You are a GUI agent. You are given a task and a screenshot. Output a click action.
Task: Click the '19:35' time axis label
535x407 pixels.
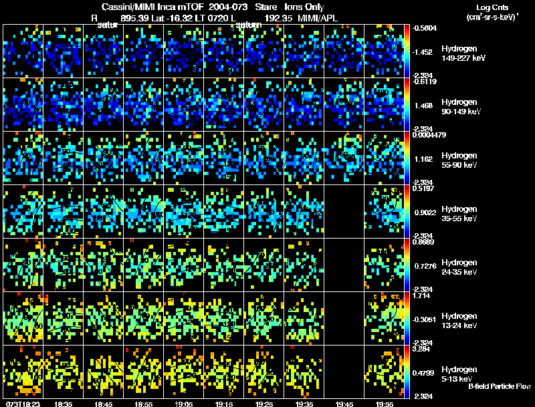pyautogui.click(x=304, y=404)
